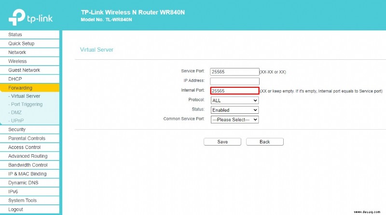The width and height of the screenshot is (386, 215).
Task: Open the DMZ submenu item
Action: [x=15, y=112]
